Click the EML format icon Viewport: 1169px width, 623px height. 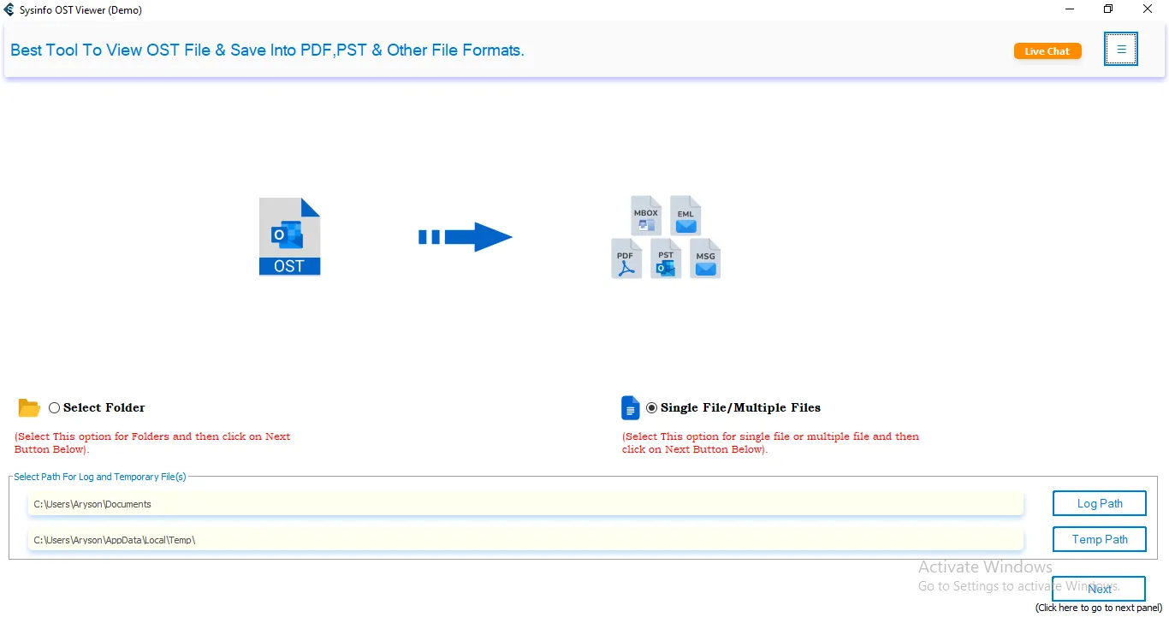point(685,216)
